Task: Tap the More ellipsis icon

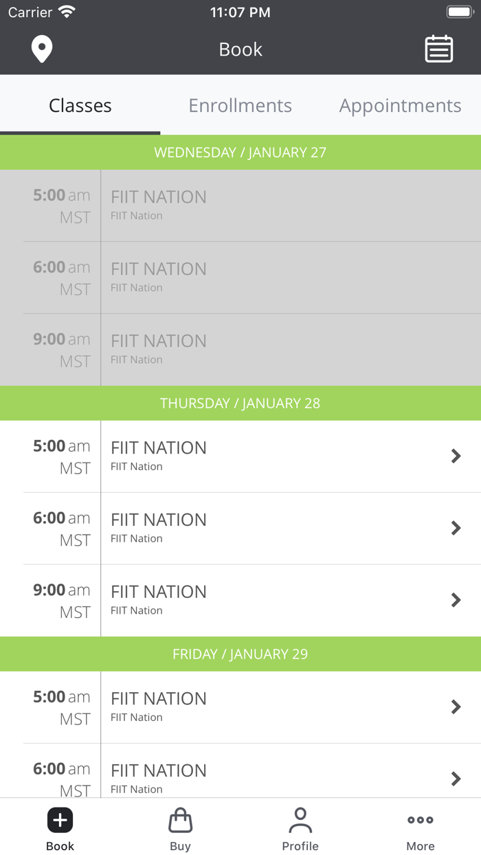Action: pyautogui.click(x=420, y=819)
